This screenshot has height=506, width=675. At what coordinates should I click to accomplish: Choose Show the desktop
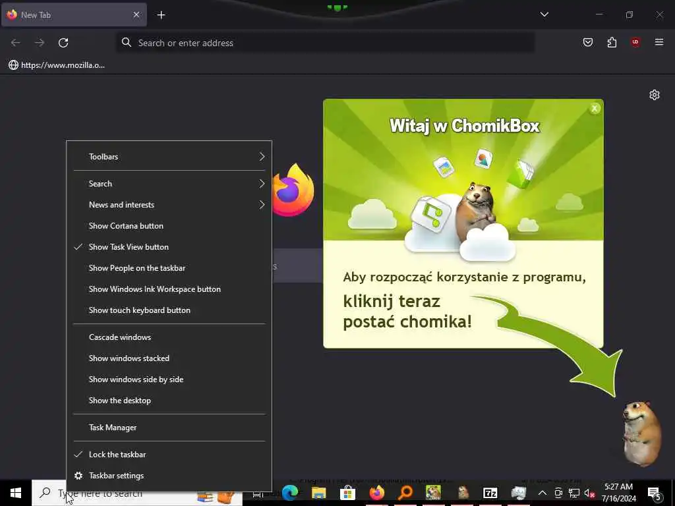(x=169, y=401)
